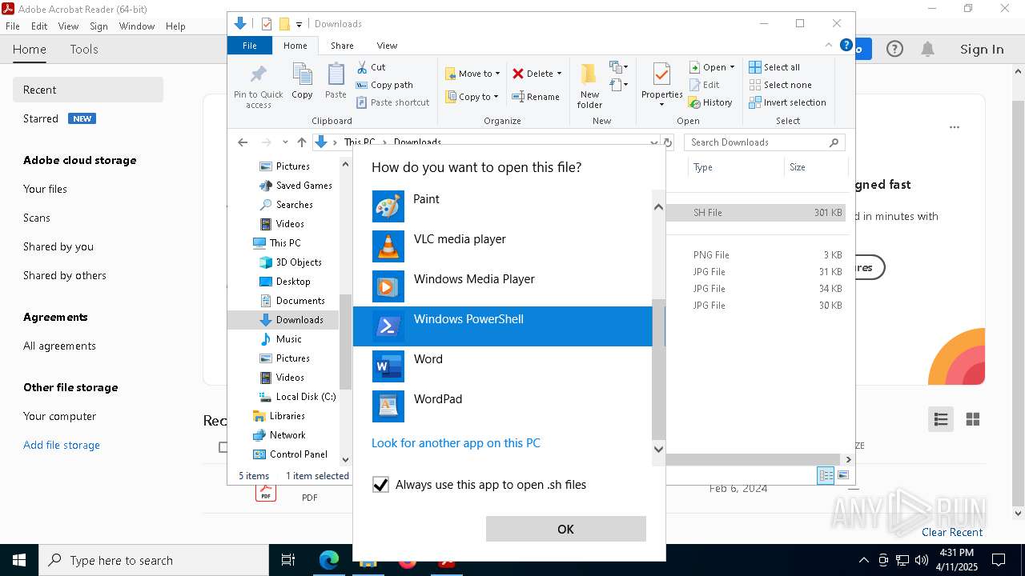Image resolution: width=1025 pixels, height=576 pixels.
Task: Select WordPad from the app list
Action: pyautogui.click(x=503, y=406)
